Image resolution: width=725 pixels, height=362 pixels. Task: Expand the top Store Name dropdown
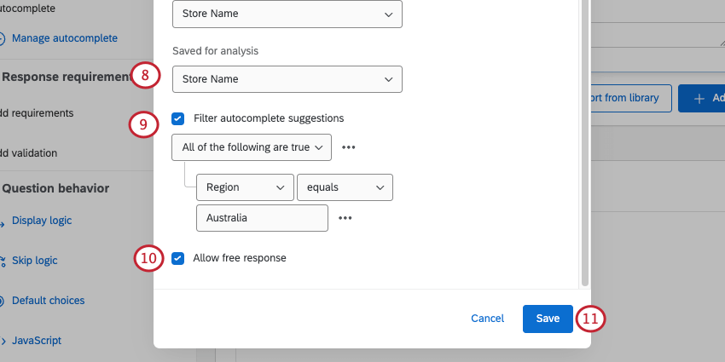coord(287,14)
